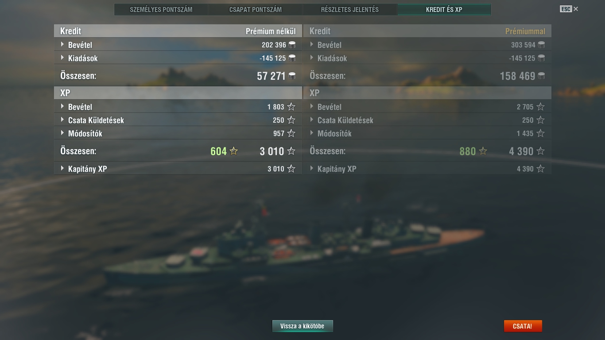Click the star icon beside 1 803 XP
The image size is (605, 340).
tap(291, 107)
